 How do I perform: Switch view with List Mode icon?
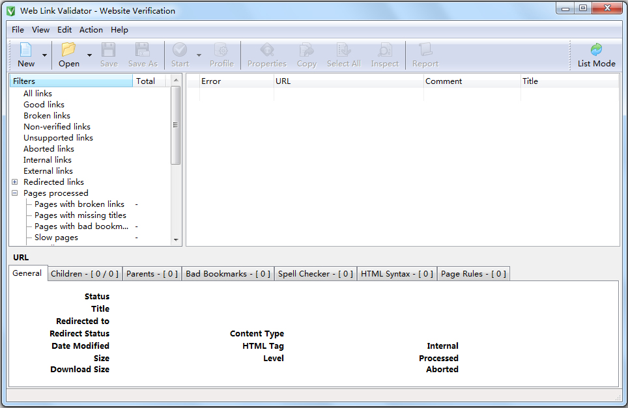(x=596, y=49)
